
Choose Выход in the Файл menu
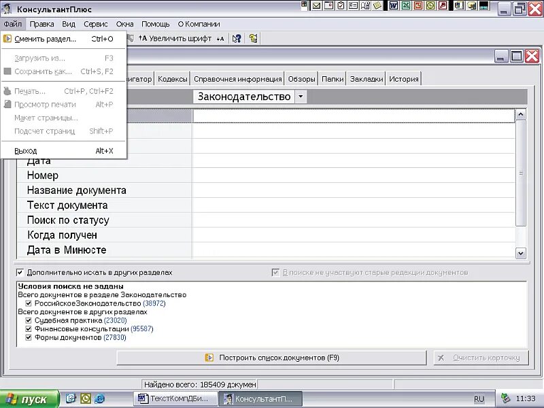tap(64, 151)
